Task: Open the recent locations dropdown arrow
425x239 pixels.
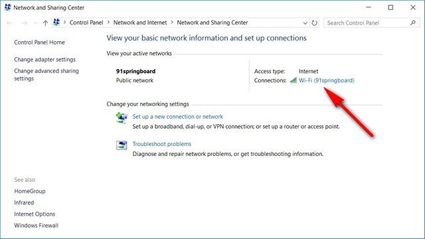Action: (x=35, y=23)
